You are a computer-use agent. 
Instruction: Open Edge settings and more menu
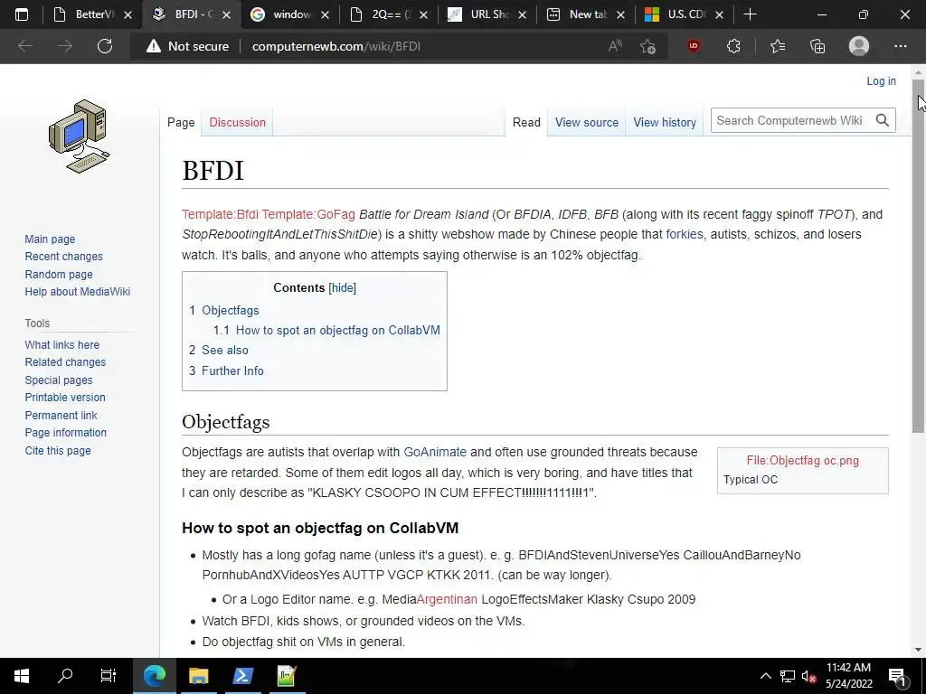(x=900, y=46)
